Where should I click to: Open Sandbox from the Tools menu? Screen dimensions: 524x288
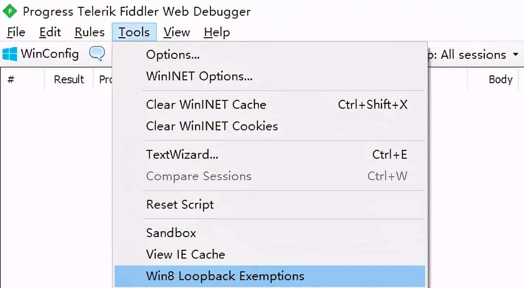click(x=171, y=233)
